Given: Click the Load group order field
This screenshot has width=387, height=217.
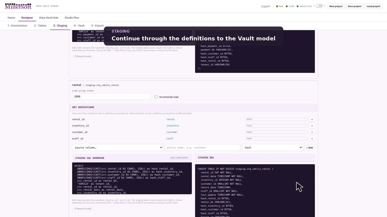Looking at the screenshot, I should (x=111, y=96).
